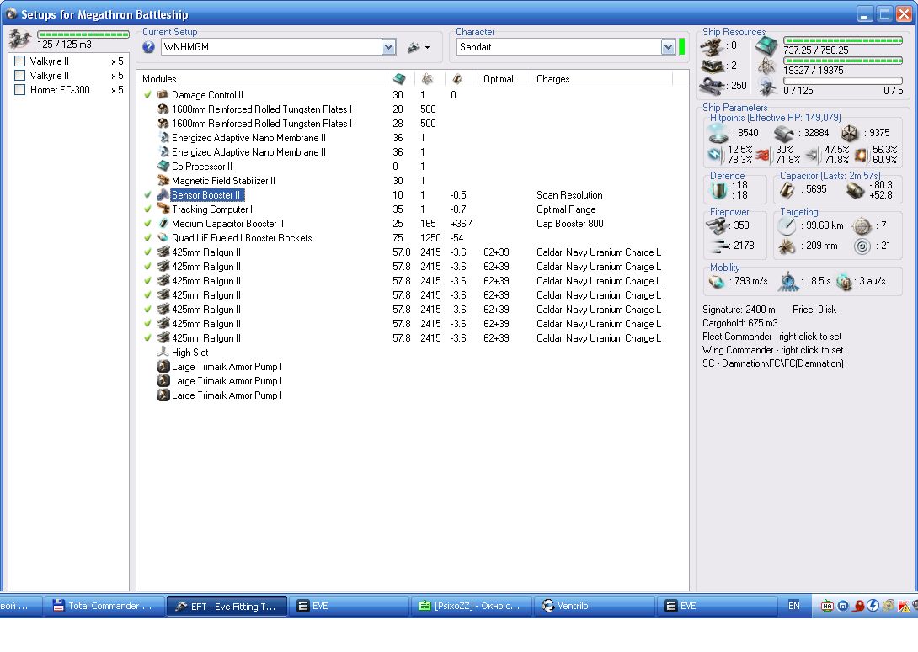Toggle Medium Capacitor Booster II active checkmark
The image size is (918, 652).
pos(147,224)
